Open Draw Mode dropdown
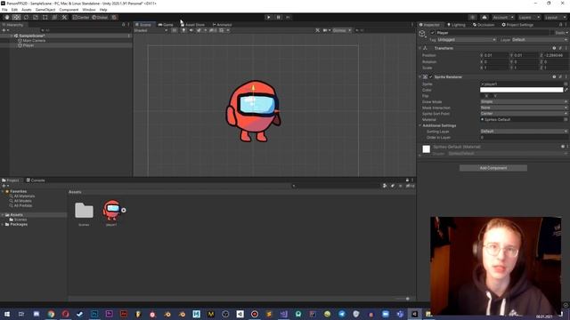The height and width of the screenshot is (320, 570). pyautogui.click(x=524, y=101)
